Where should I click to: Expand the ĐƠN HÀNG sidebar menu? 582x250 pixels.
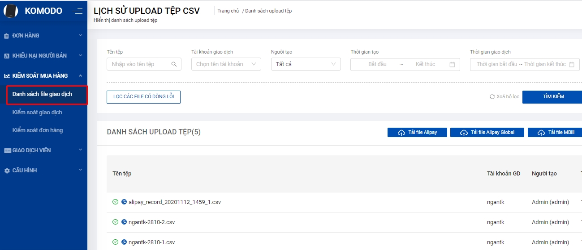point(43,35)
